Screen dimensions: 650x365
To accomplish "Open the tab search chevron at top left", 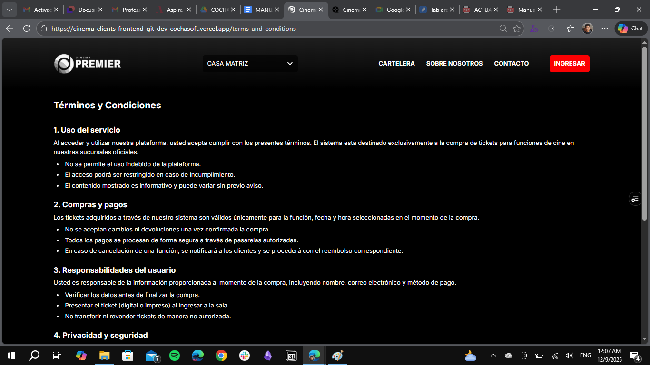I will point(9,9).
